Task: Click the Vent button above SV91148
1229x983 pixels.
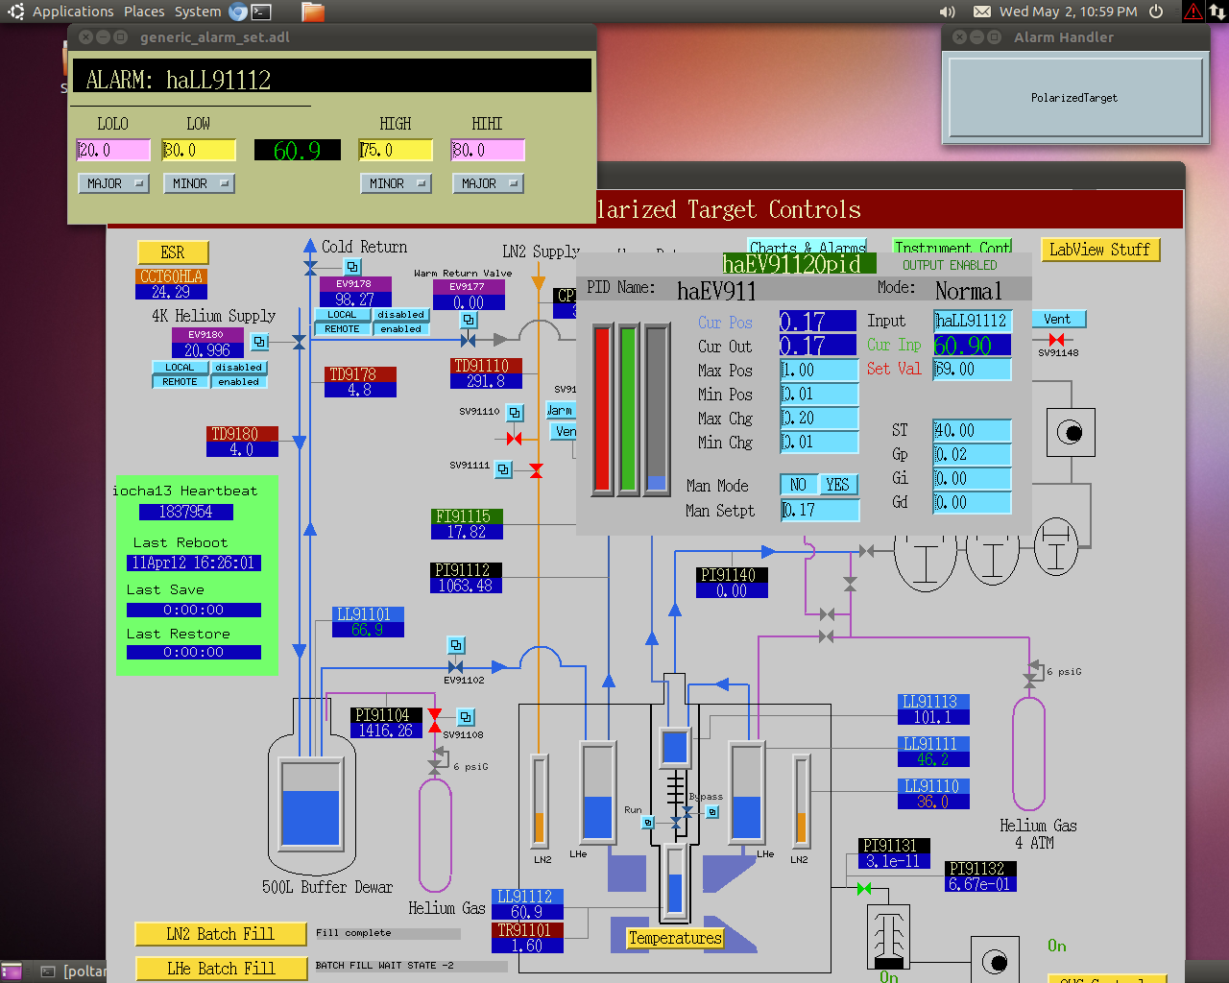Action: point(1058,319)
